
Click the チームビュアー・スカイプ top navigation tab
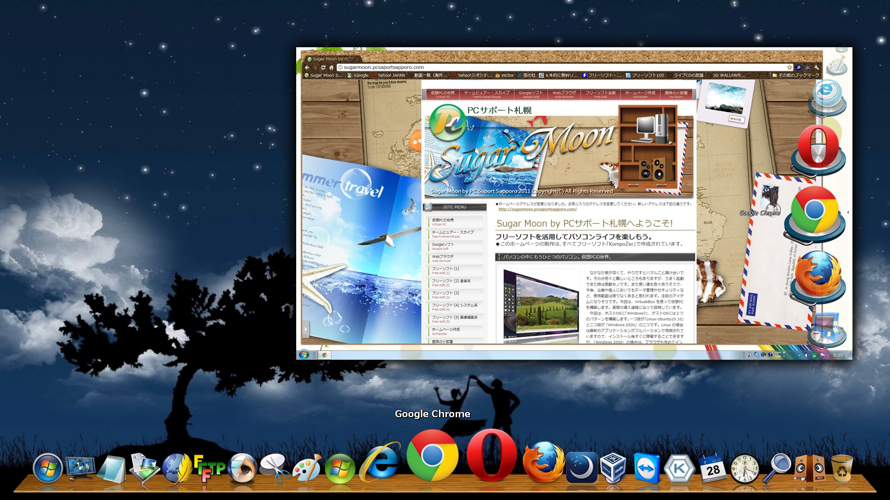[x=486, y=94]
